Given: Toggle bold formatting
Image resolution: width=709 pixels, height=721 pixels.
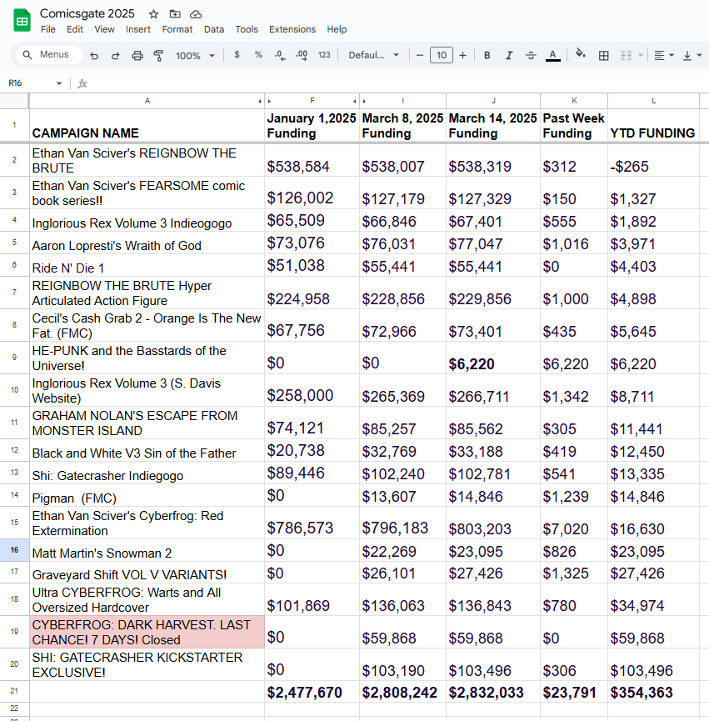Looking at the screenshot, I should (487, 55).
